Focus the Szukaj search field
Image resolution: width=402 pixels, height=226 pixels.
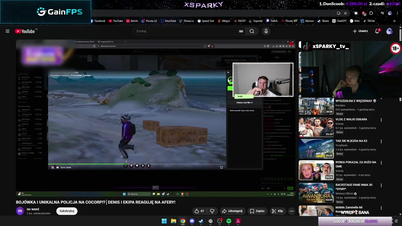[185, 31]
